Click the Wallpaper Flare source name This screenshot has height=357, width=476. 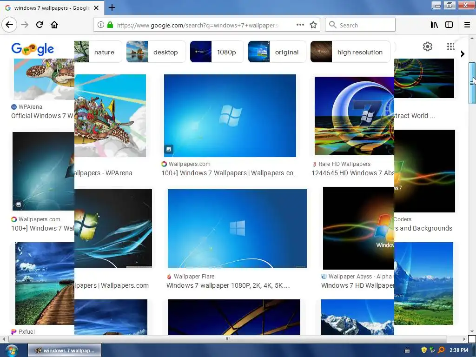194,277
